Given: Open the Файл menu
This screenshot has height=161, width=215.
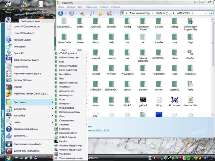Looking at the screenshot, I should (61, 7).
